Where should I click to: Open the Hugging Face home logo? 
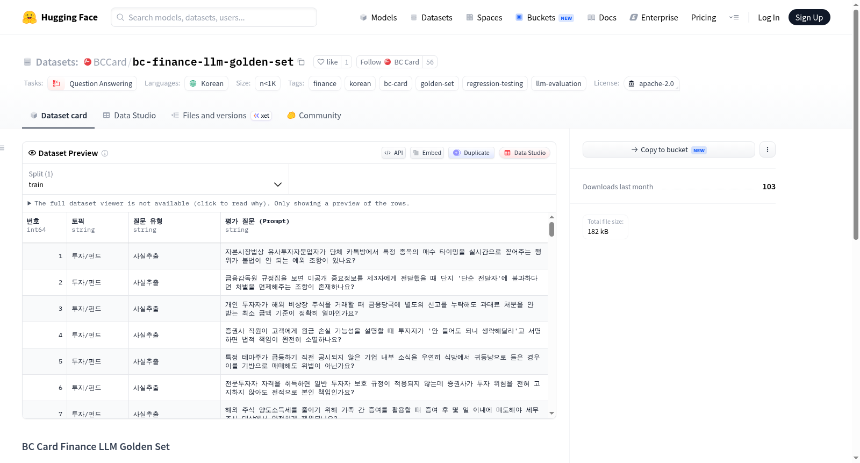coord(60,17)
